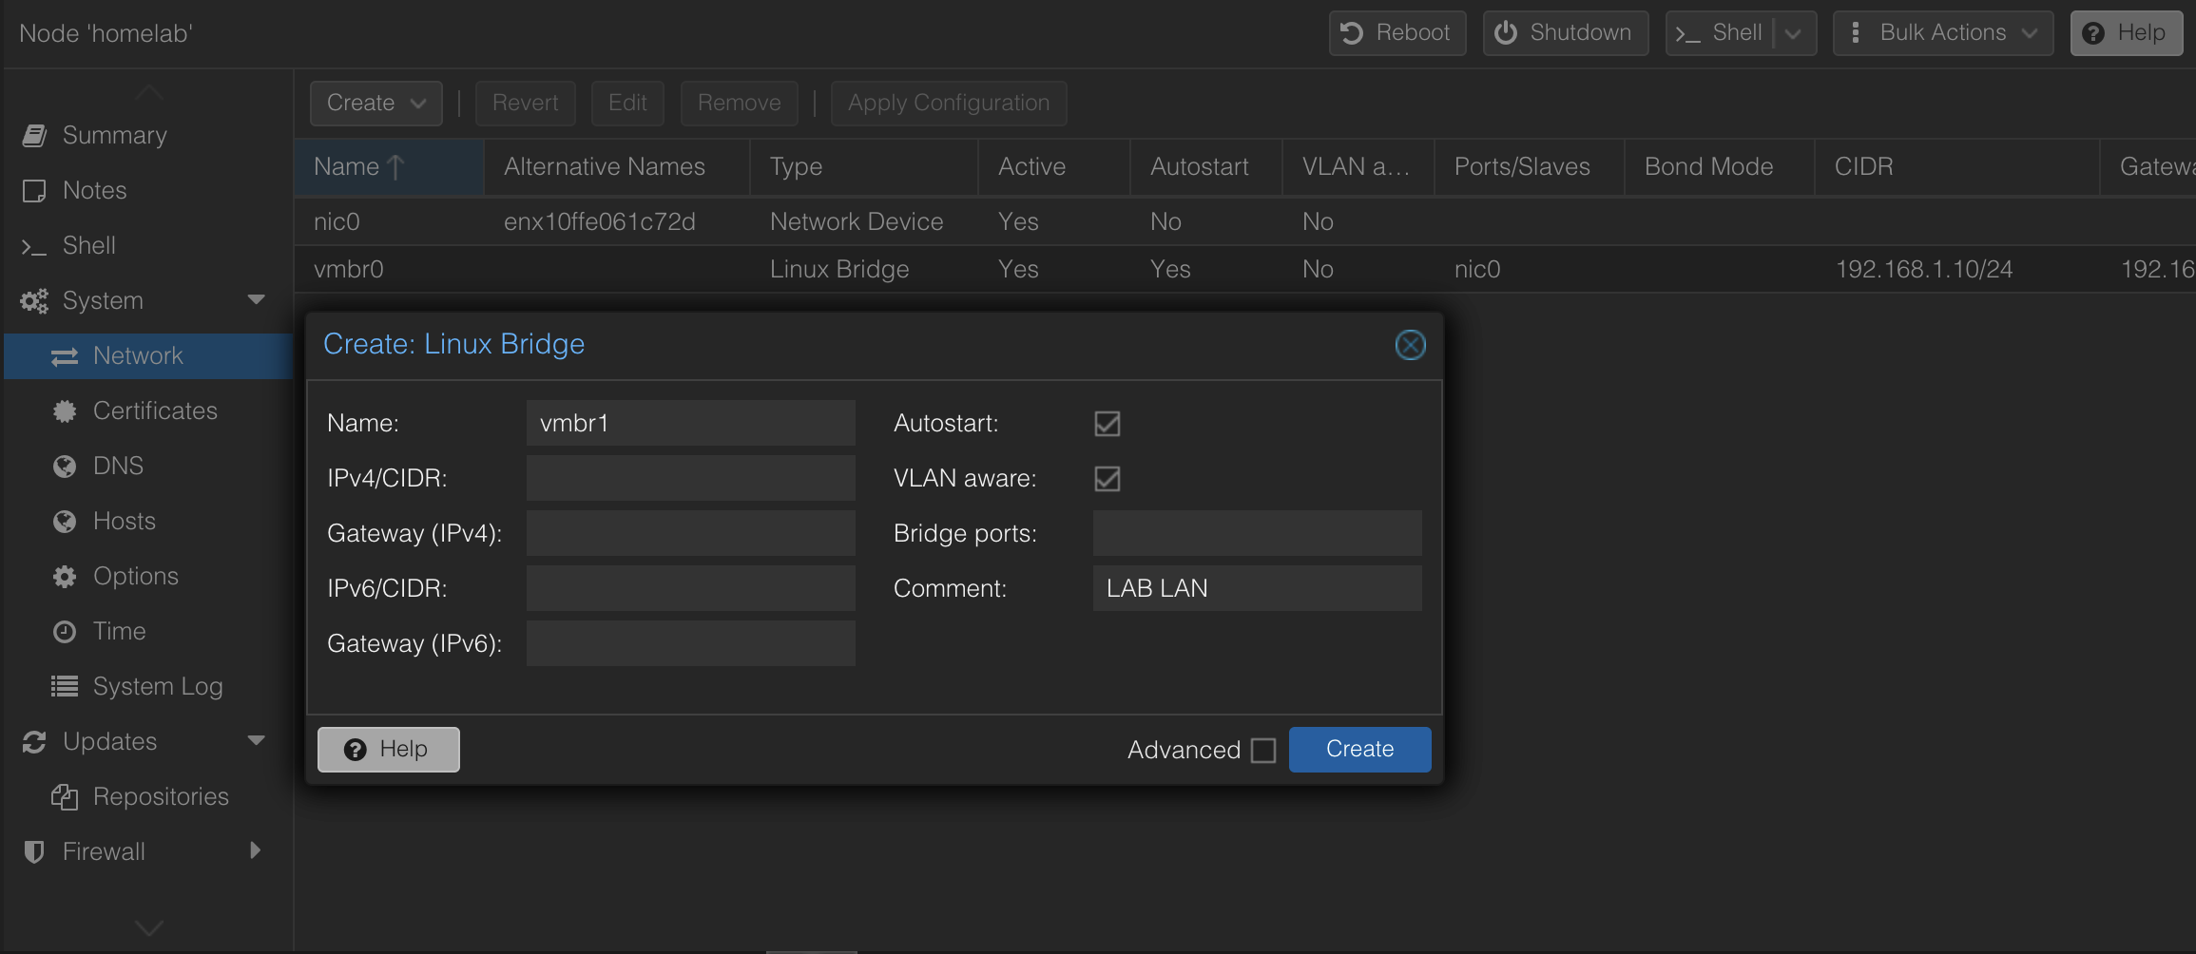This screenshot has width=2196, height=954.
Task: Select the nic0 table row
Action: pos(1244,221)
